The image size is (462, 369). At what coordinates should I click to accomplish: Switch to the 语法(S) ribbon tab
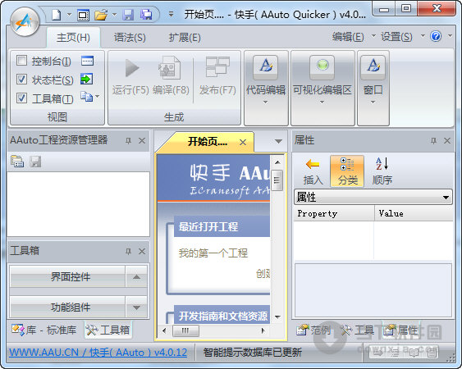point(130,38)
